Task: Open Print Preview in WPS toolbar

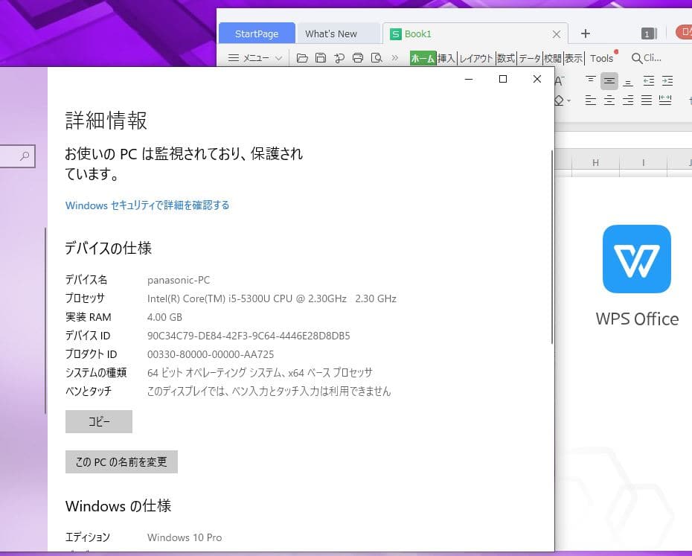Action: 377,58
